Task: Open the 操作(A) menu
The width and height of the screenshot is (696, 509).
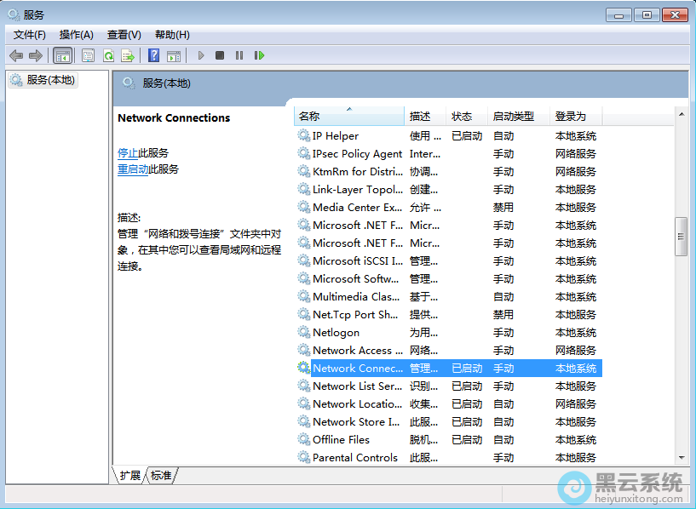Action: [77, 35]
